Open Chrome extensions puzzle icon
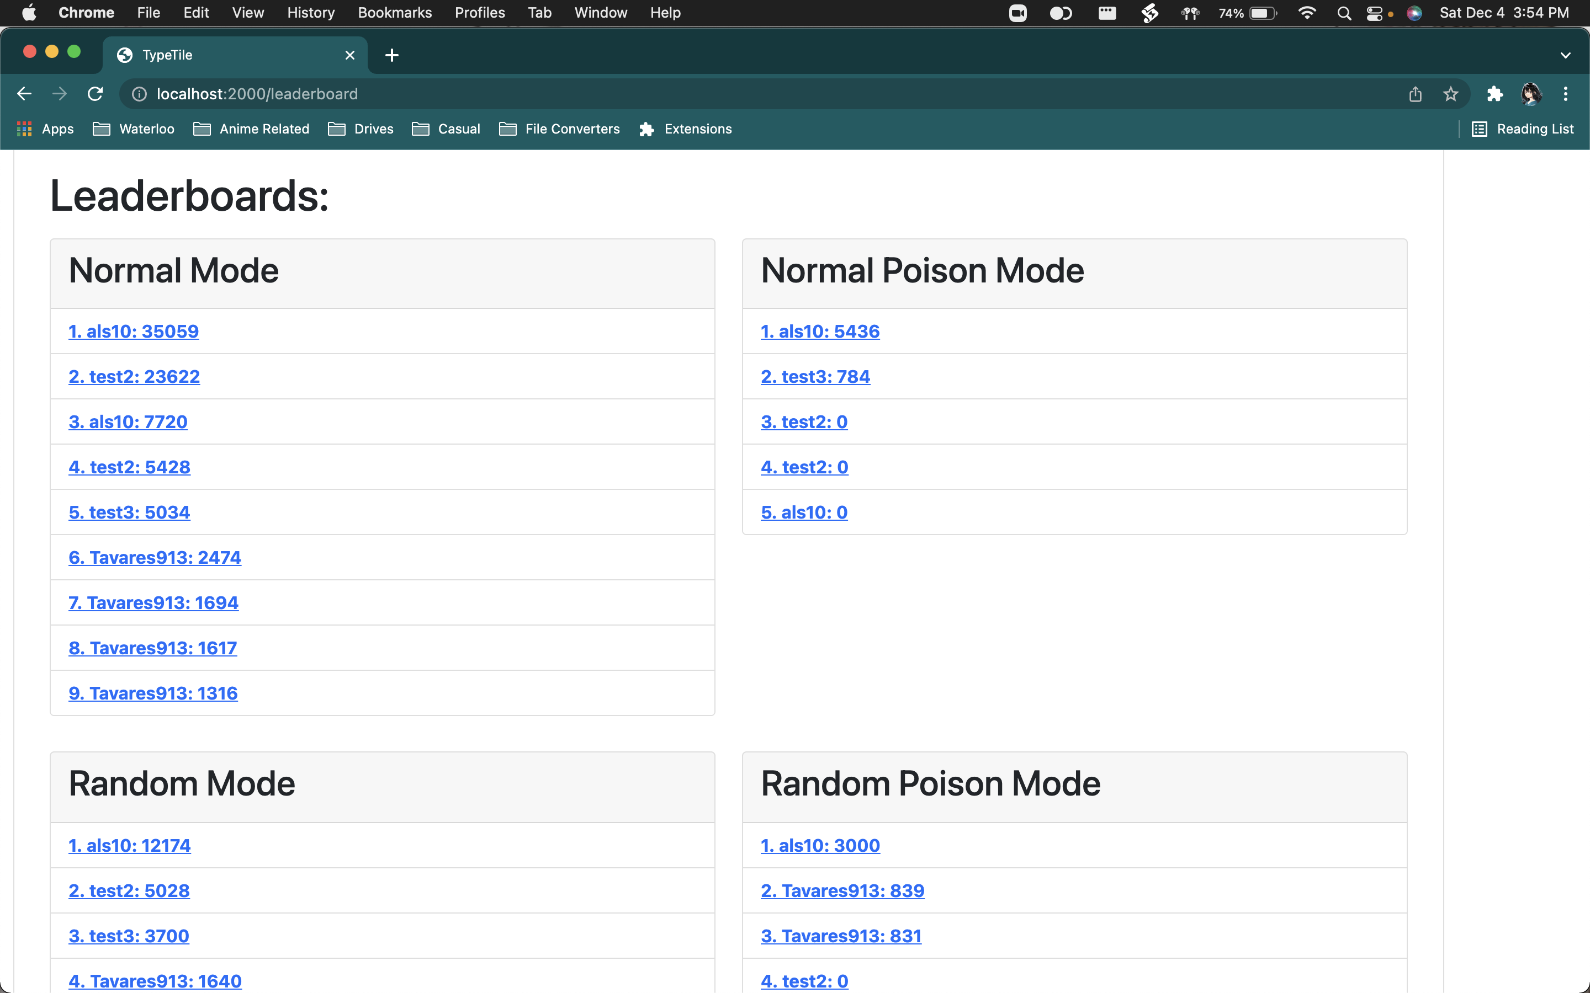This screenshot has height=993, width=1590. point(1494,94)
